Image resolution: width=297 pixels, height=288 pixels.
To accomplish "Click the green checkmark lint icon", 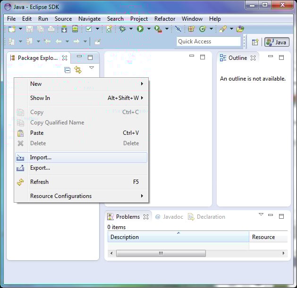I will (89, 29).
